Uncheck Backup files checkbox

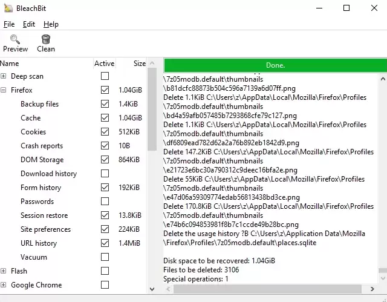[105, 104]
